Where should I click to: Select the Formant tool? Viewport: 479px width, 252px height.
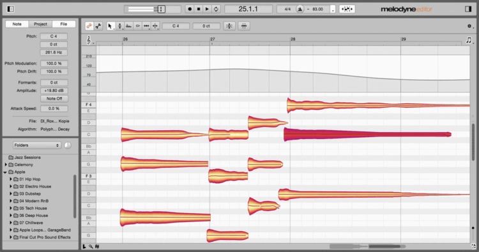click(128, 26)
